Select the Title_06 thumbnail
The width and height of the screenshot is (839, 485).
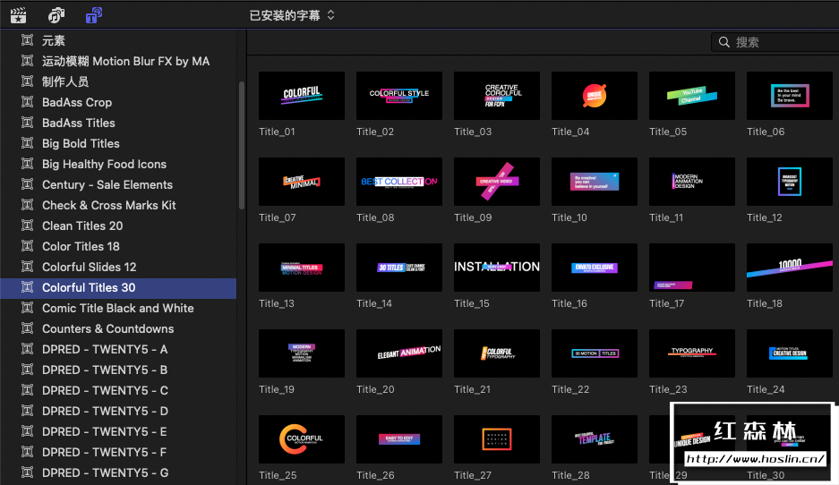point(790,96)
